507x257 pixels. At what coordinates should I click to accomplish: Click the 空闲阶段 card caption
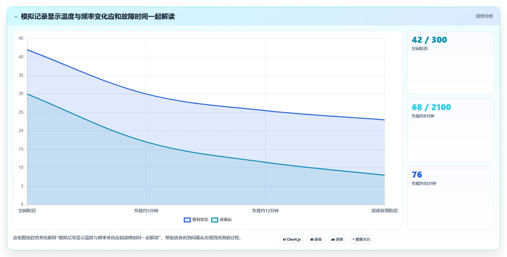420,49
